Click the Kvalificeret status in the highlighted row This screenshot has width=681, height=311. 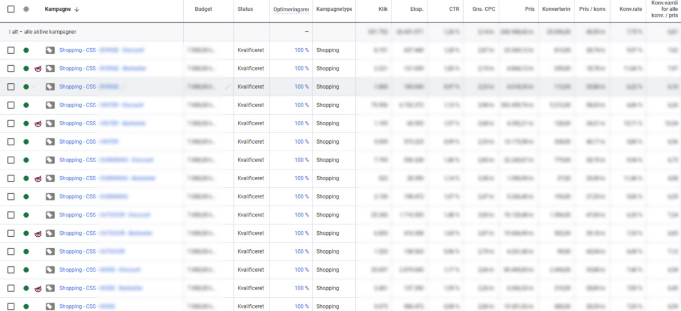click(x=251, y=87)
